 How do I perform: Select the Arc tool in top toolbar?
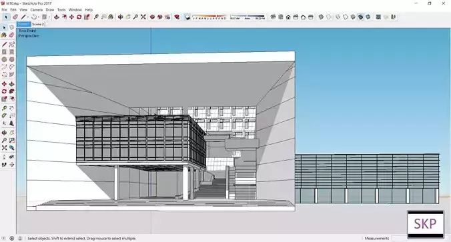34,17
